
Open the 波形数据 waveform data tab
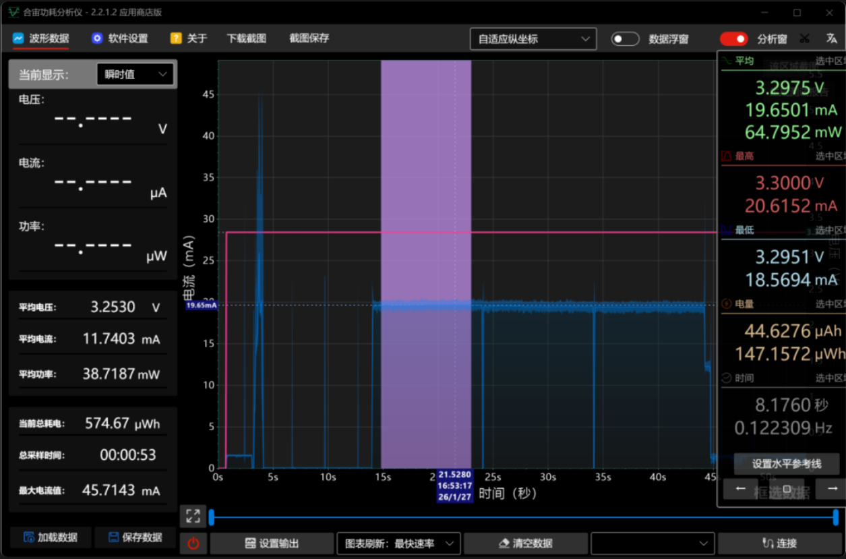pyautogui.click(x=40, y=38)
